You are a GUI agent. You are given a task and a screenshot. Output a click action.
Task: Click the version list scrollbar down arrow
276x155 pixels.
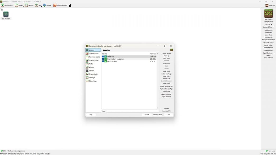click(157, 108)
